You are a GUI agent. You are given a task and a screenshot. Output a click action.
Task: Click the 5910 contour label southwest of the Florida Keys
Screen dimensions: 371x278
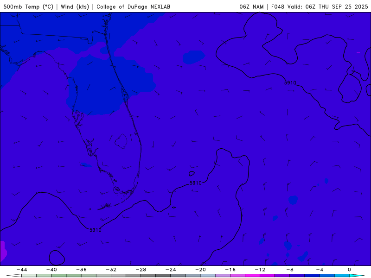pyautogui.click(x=96, y=230)
